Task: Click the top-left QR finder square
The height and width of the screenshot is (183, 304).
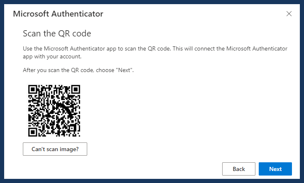Action: pos(33,89)
